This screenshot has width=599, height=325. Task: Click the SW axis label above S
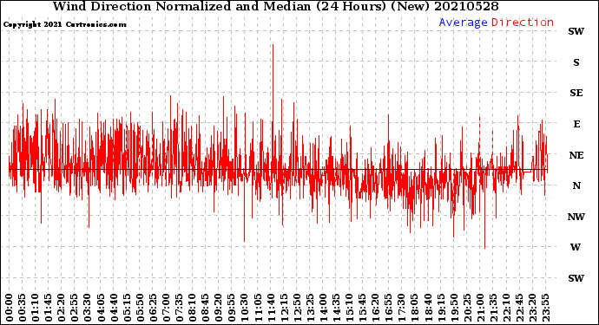point(576,31)
